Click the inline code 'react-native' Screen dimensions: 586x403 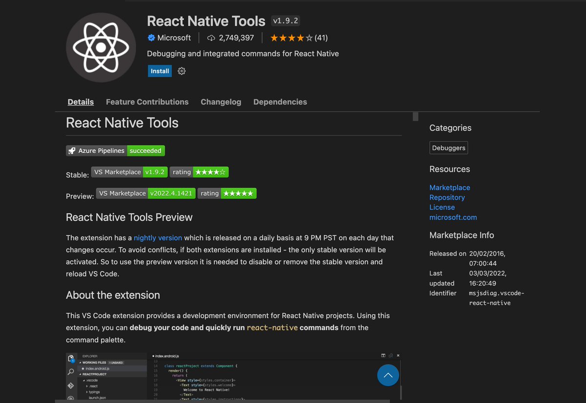tap(272, 327)
